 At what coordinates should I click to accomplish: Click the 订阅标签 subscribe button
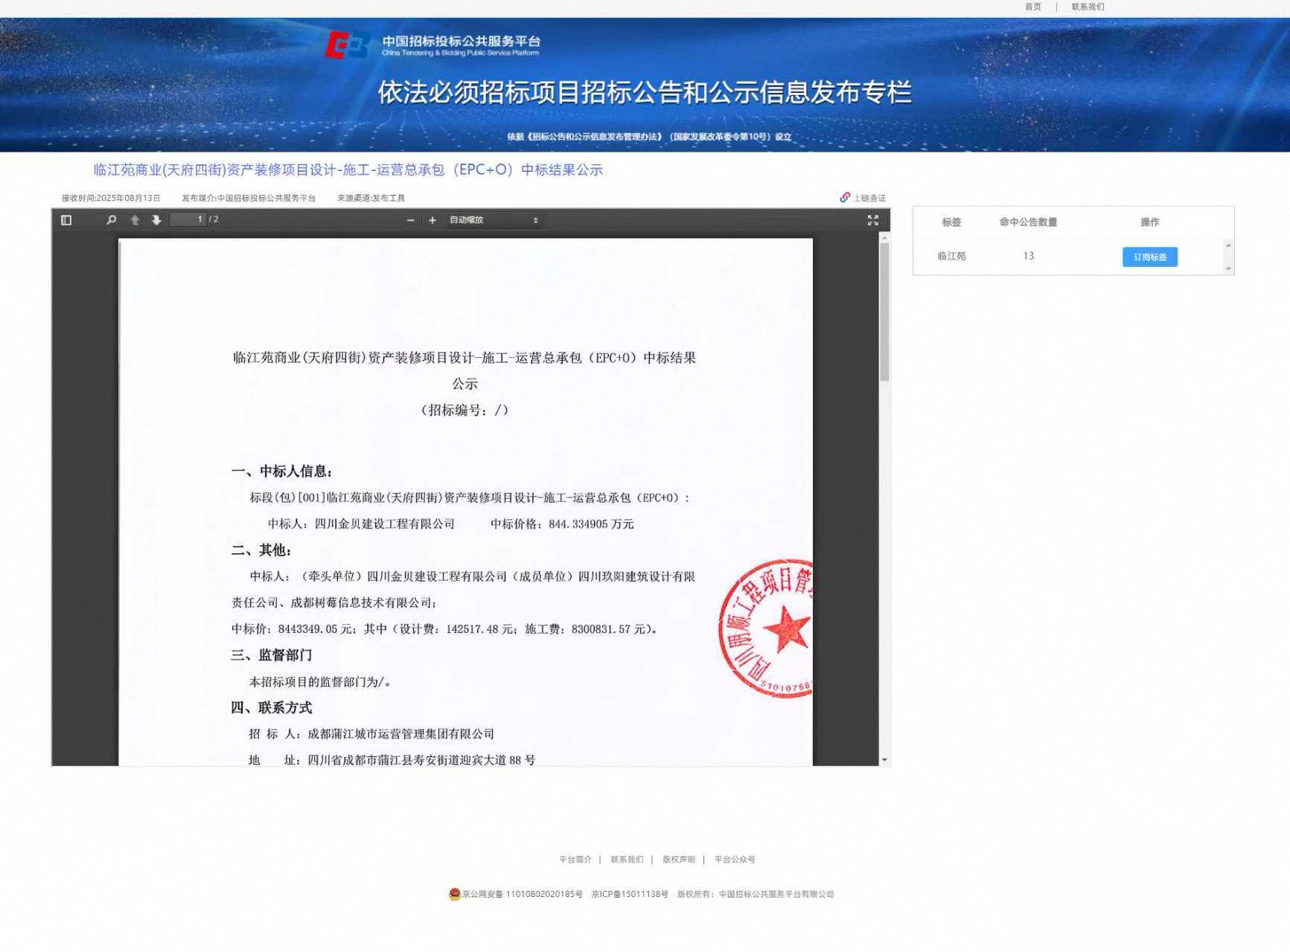pyautogui.click(x=1149, y=257)
